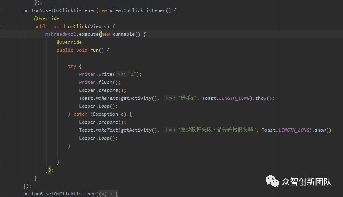Click the str: parameter hint
Viewport: 343px width, 197px height.
pos(122,74)
